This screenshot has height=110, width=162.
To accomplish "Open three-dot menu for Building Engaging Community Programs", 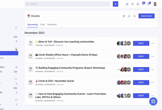I will tap(153, 69).
